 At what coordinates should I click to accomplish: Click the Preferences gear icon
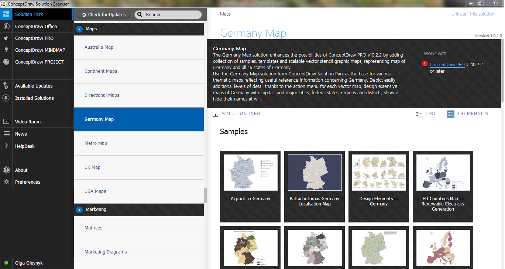pos(6,182)
